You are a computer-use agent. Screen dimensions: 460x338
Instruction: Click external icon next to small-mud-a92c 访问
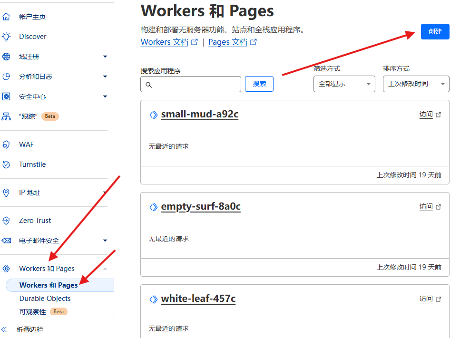click(x=438, y=115)
